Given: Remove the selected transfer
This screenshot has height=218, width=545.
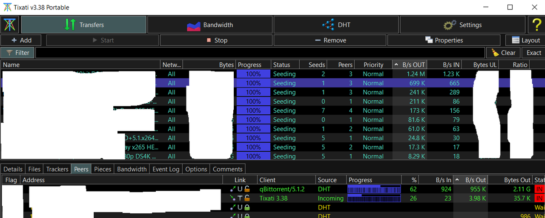Looking at the screenshot, I should (x=330, y=40).
